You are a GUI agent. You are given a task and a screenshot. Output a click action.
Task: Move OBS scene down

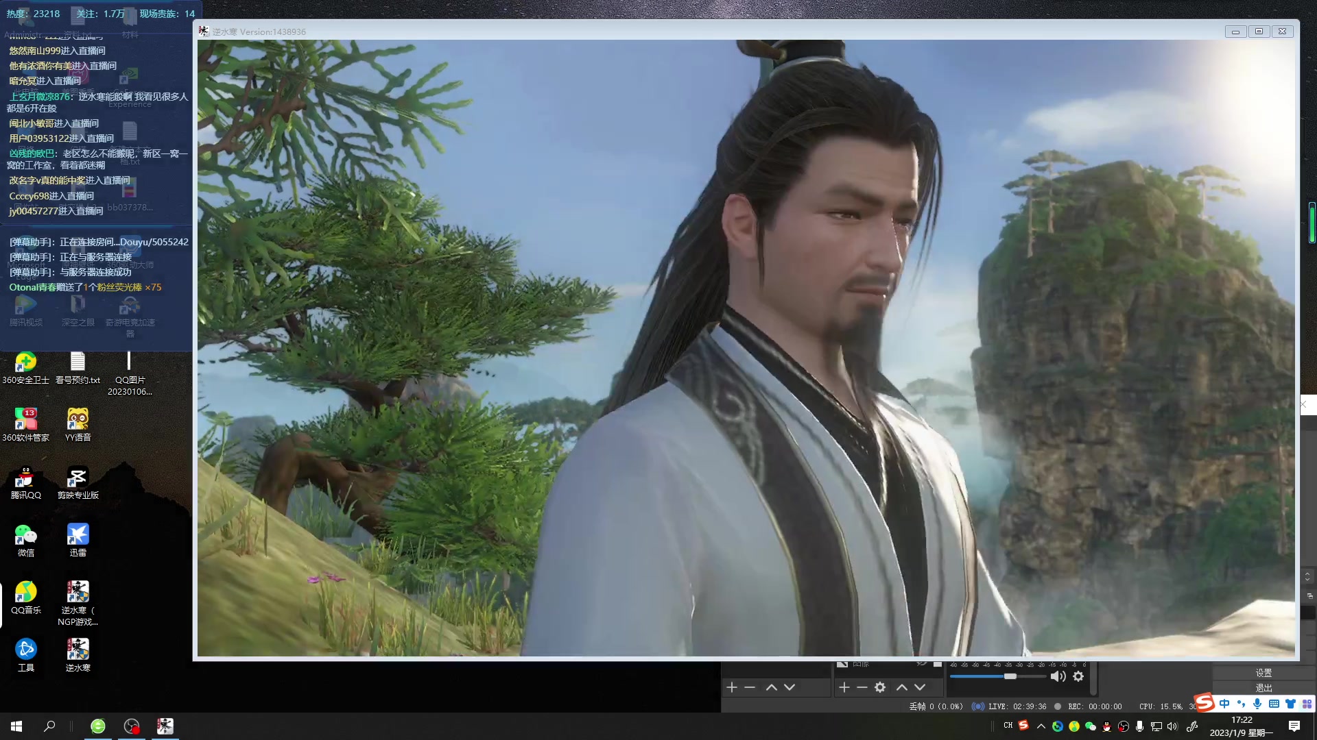click(x=790, y=687)
